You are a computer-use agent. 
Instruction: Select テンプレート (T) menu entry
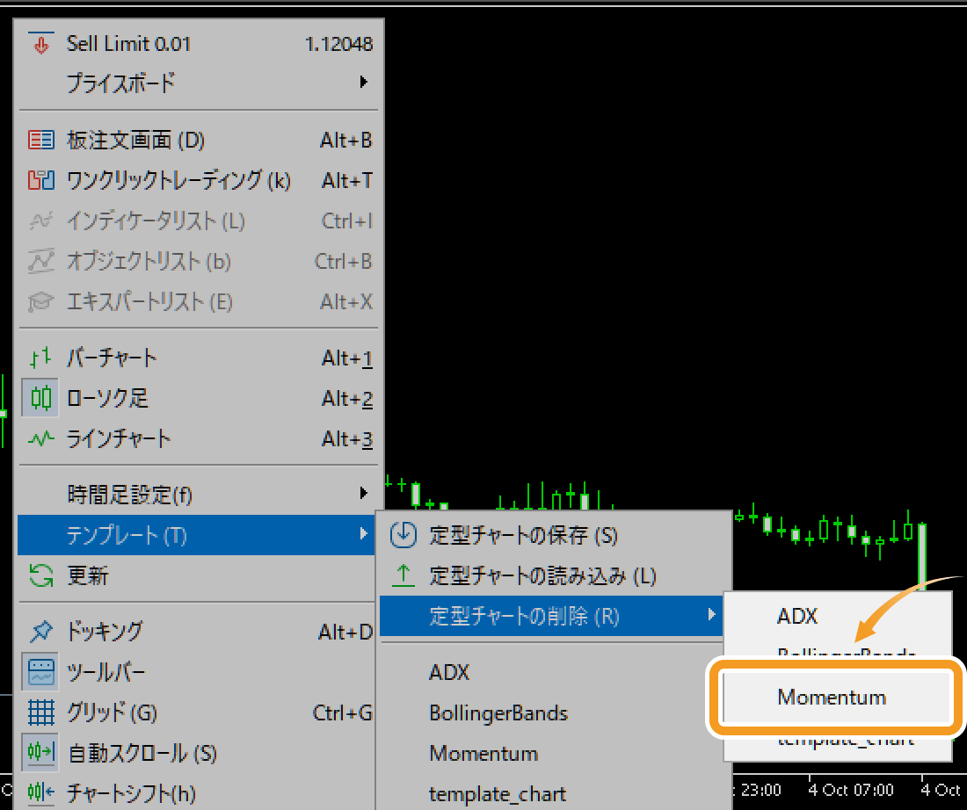[x=196, y=534]
